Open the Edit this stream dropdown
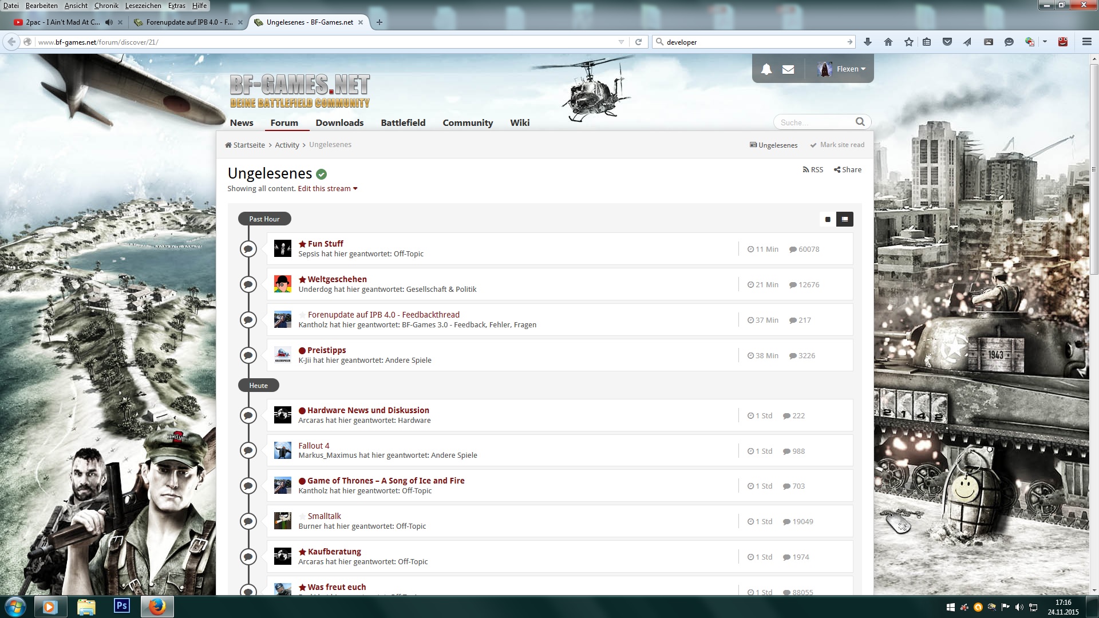Viewport: 1099px width, 618px height. click(x=327, y=188)
